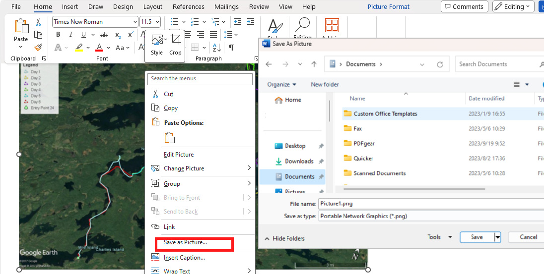Toggle Bold formatting

pos(58,35)
